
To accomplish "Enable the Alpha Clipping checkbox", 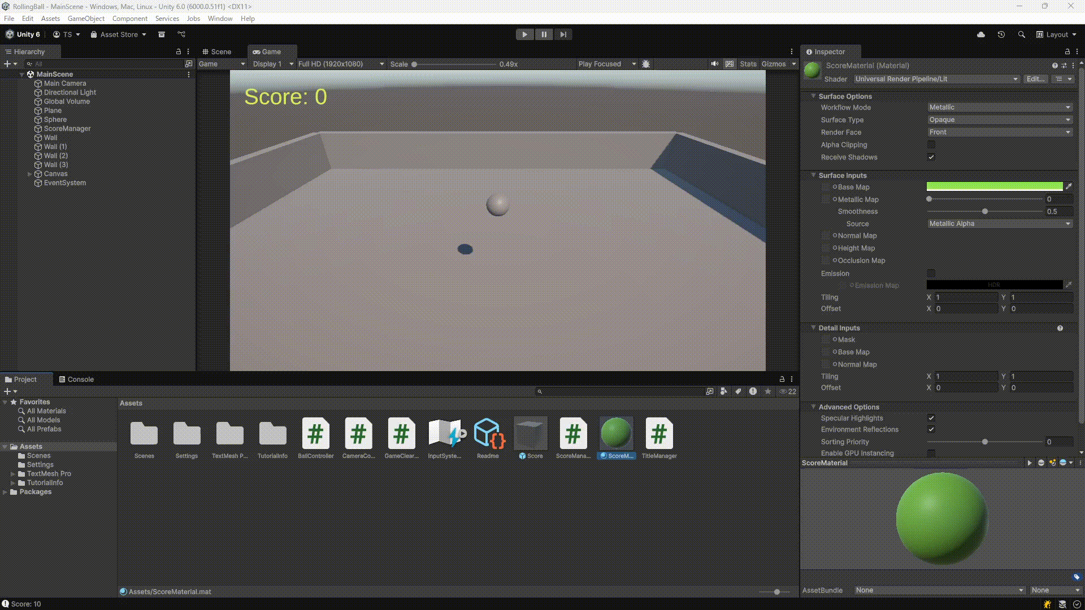I will click(x=931, y=145).
